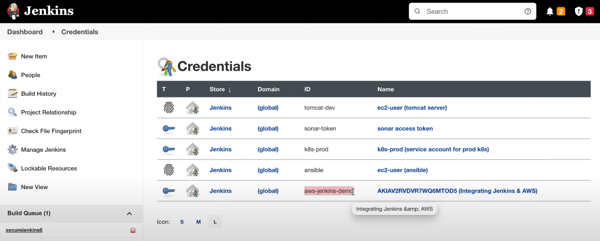
Task: Click the Manage Jenkins gear icon
Action: point(13,150)
